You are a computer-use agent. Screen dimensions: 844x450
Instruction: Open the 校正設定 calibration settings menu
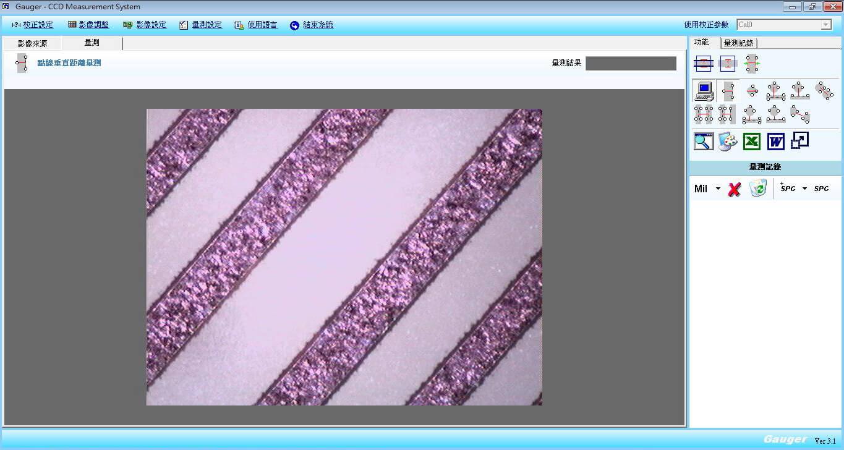(x=32, y=25)
